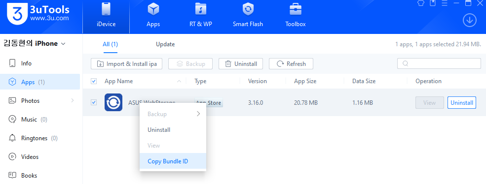The width and height of the screenshot is (486, 184).
Task: Open the download manager arrow icon
Action: (470, 21)
